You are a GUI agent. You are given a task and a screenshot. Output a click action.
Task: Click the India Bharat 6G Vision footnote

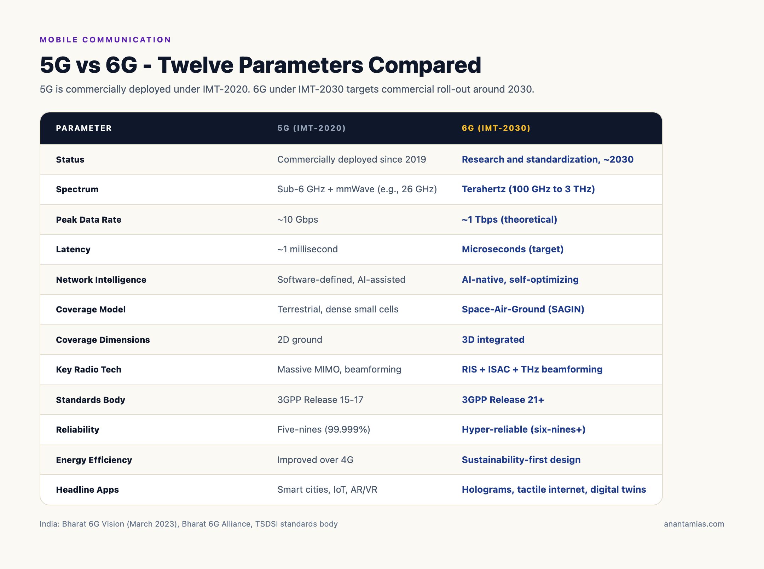pyautogui.click(x=189, y=524)
